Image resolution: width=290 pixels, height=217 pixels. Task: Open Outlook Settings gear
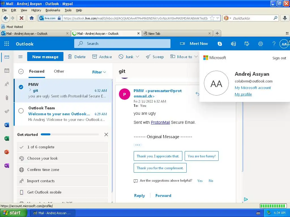point(261,44)
